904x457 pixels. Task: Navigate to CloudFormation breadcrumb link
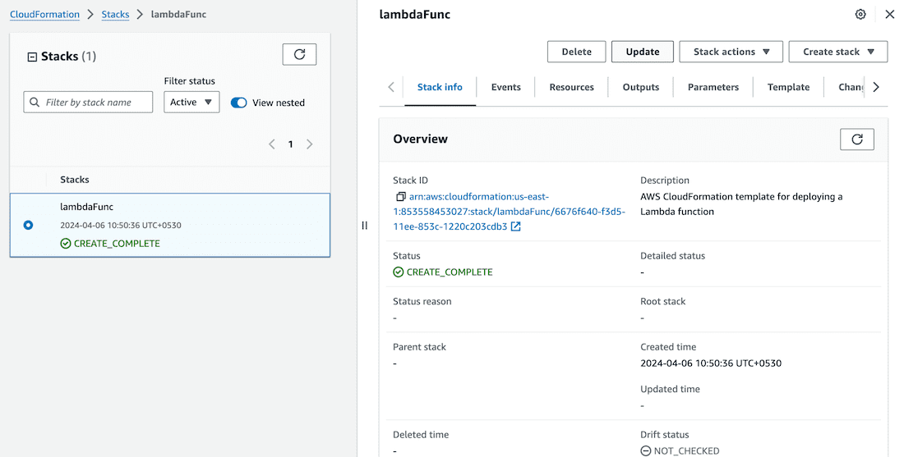[x=44, y=15]
